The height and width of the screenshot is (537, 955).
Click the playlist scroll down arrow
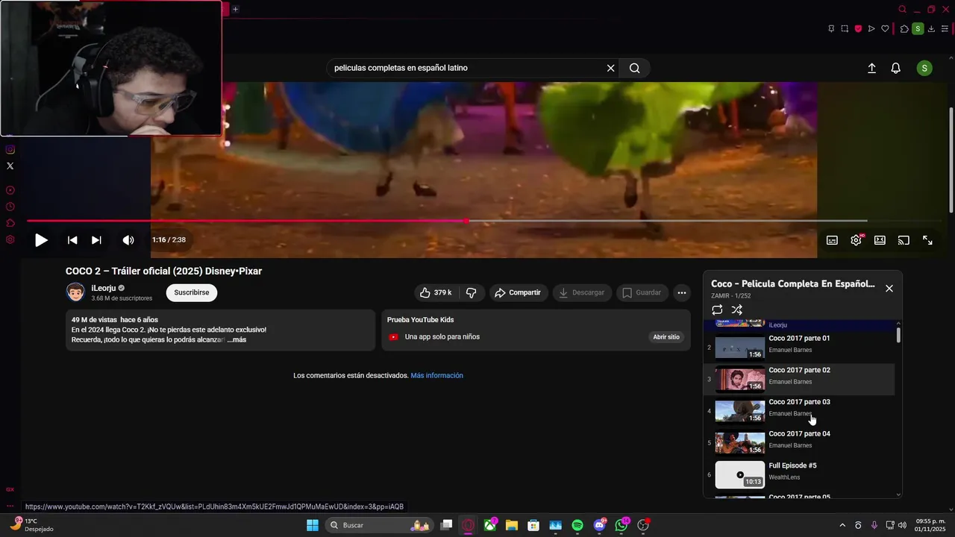point(898,494)
